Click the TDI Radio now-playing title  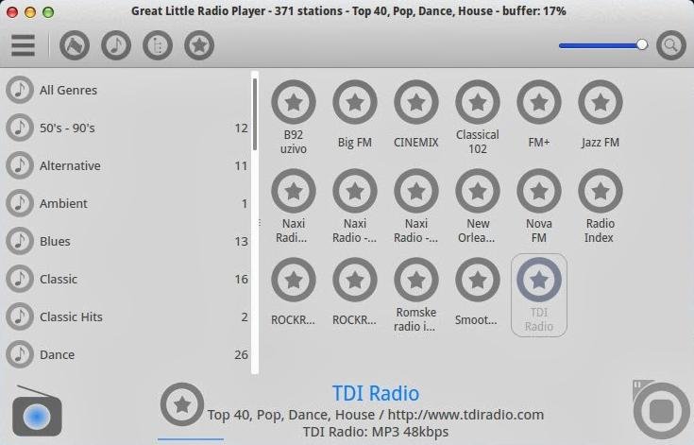(376, 393)
